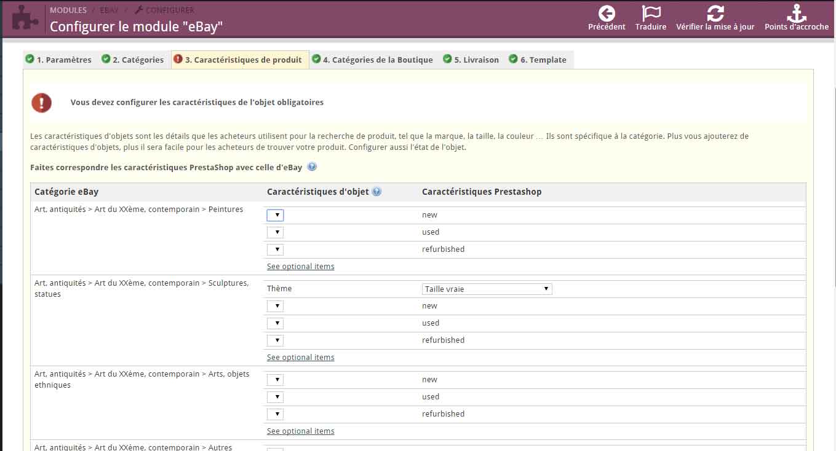This screenshot has height=451, width=836.
Task: Click 'new' label in Peintures row
Action: coord(429,215)
